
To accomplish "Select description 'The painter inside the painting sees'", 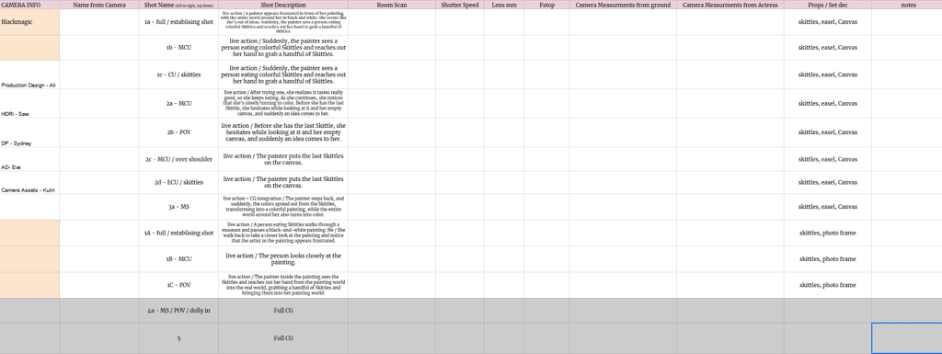I will click(x=283, y=285).
